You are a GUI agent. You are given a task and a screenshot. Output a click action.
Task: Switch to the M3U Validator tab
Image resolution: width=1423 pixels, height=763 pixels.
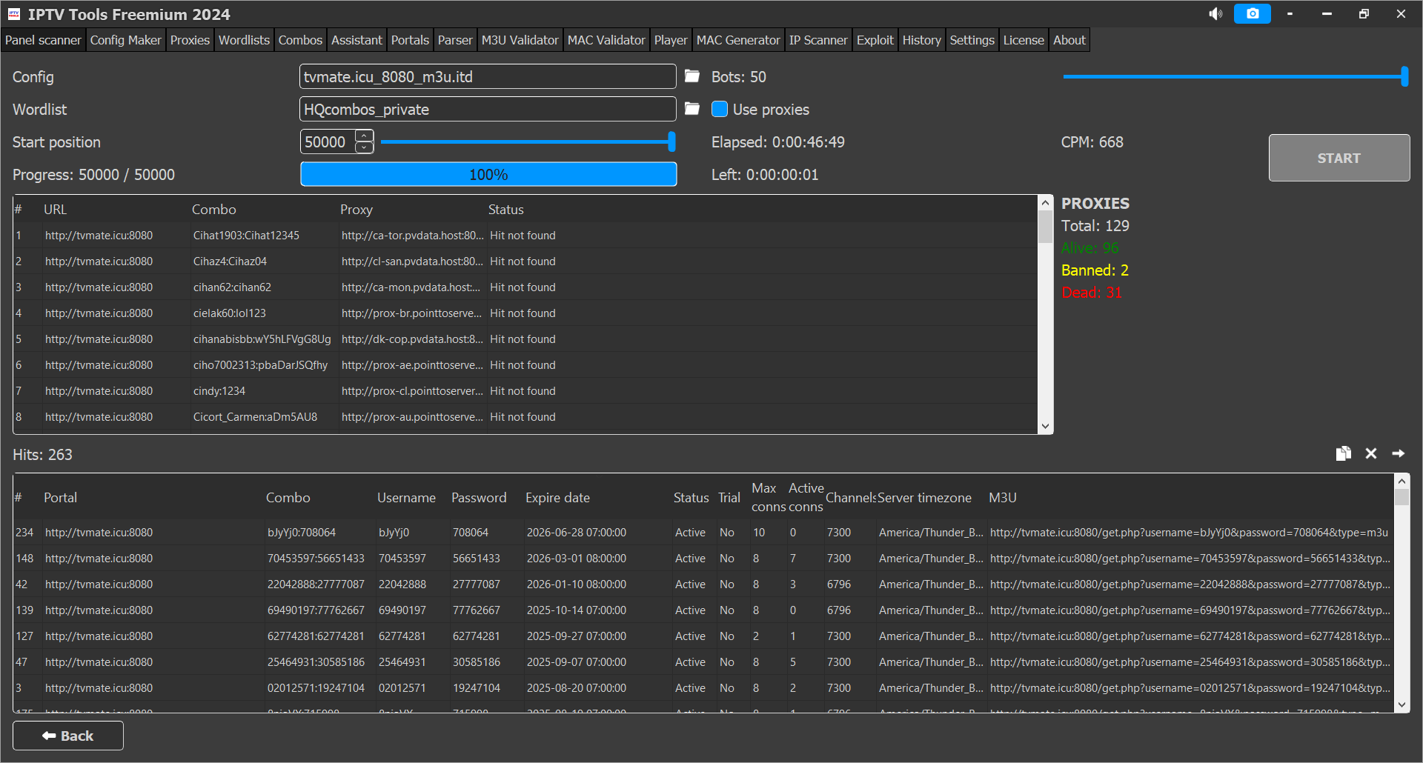(520, 40)
